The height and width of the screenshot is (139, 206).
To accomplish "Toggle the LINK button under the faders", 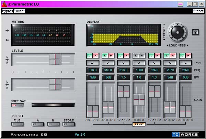I will click(x=139, y=125).
